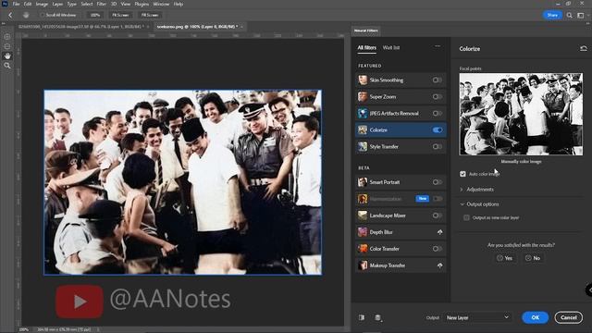Click the Fill Screen button
This screenshot has height=333, width=592.
point(150,15)
